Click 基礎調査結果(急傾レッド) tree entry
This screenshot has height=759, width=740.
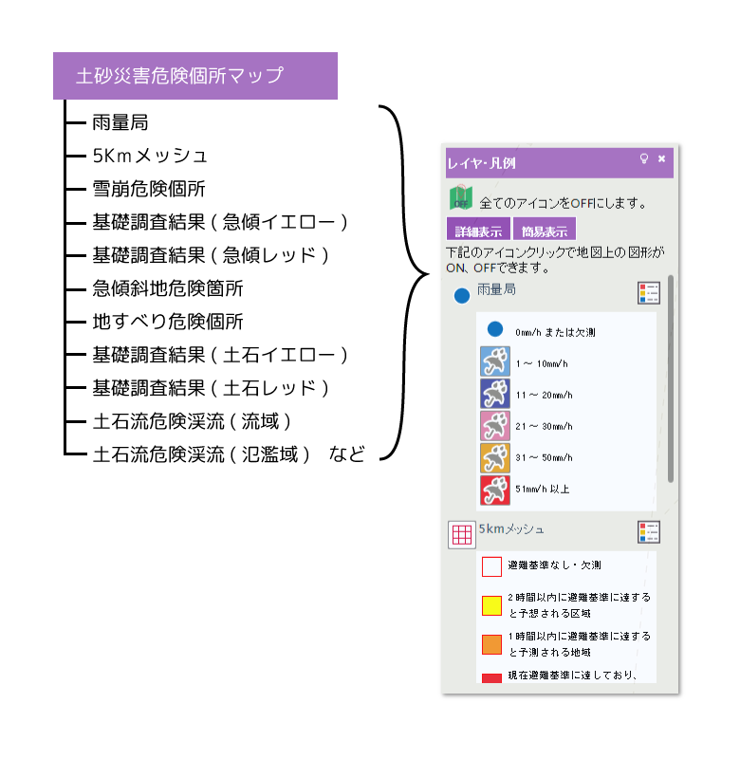click(x=211, y=255)
